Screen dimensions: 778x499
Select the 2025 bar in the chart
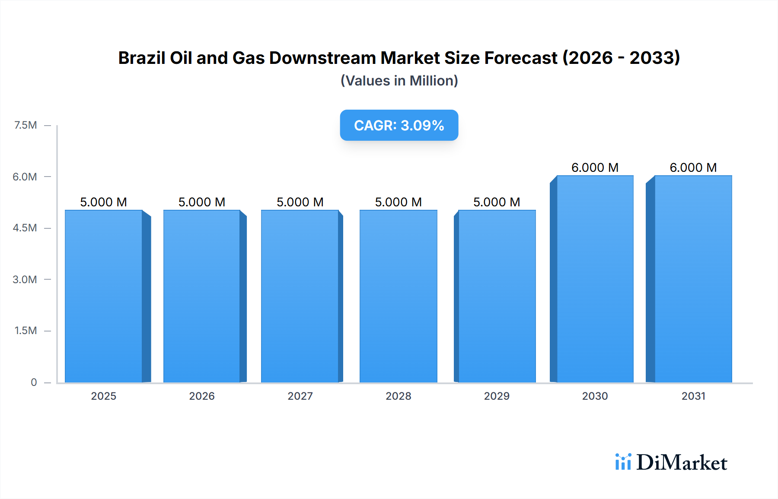103,298
